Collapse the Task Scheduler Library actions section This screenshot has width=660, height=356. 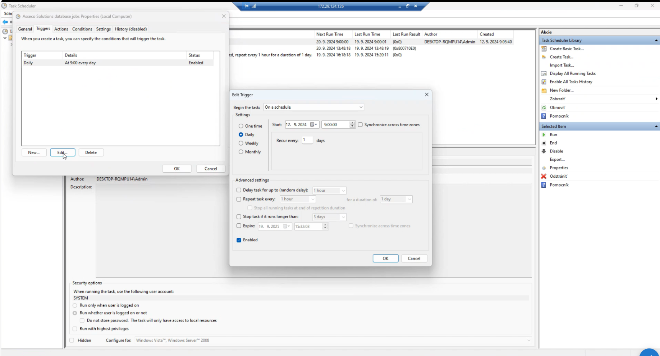tap(656, 40)
